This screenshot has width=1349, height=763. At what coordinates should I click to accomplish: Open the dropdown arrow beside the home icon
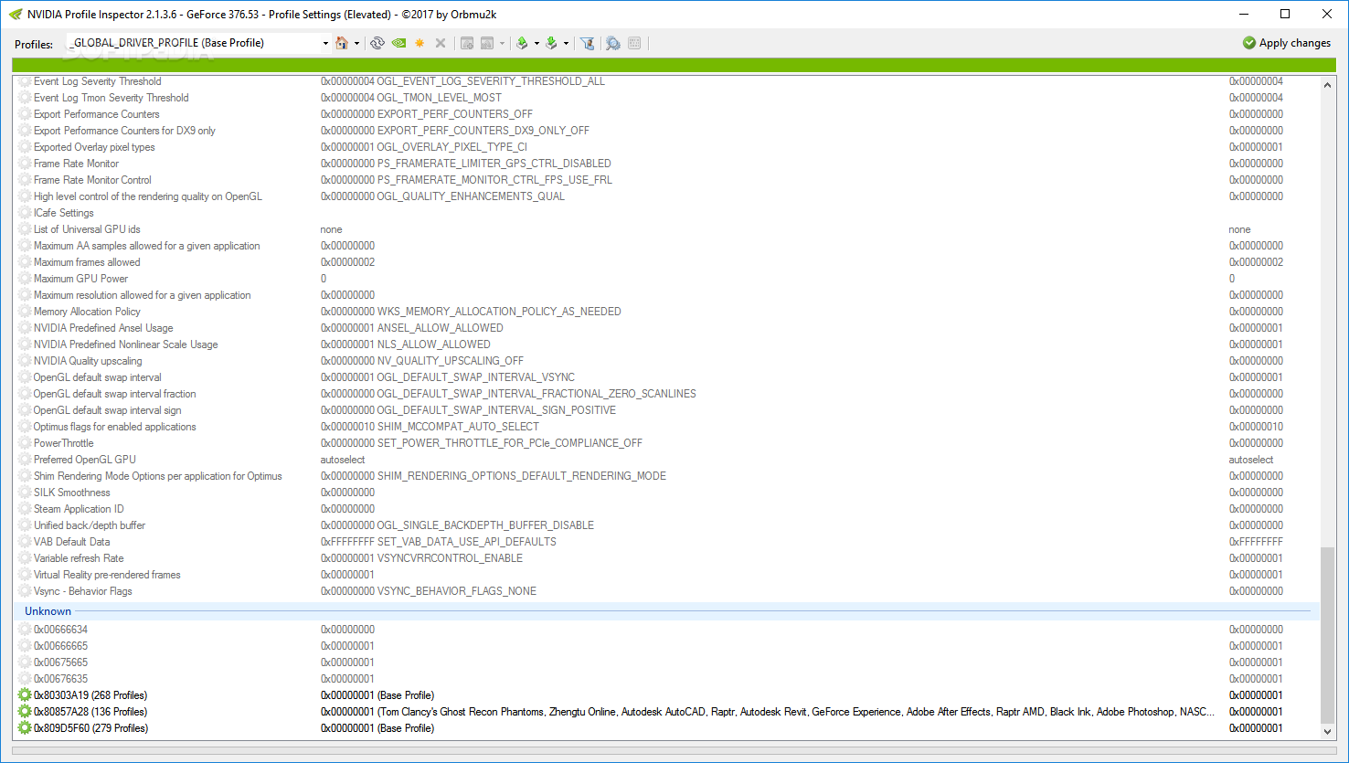pos(356,43)
